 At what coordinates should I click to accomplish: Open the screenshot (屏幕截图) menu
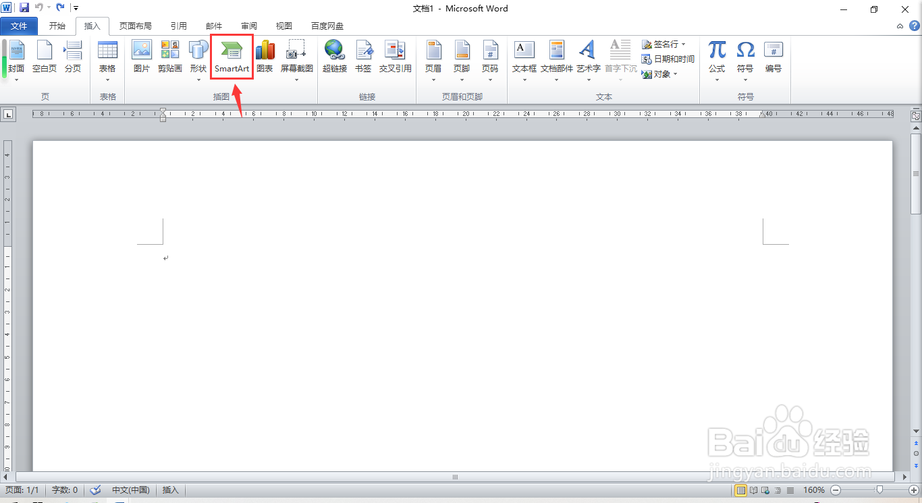tap(297, 60)
